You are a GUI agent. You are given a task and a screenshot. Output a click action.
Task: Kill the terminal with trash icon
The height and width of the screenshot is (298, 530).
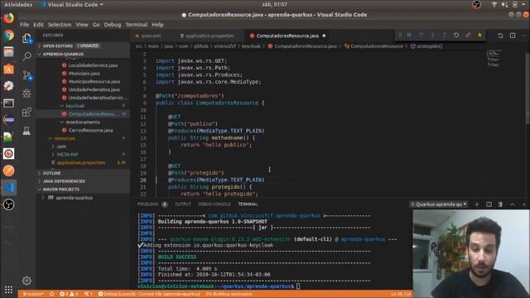click(x=500, y=204)
